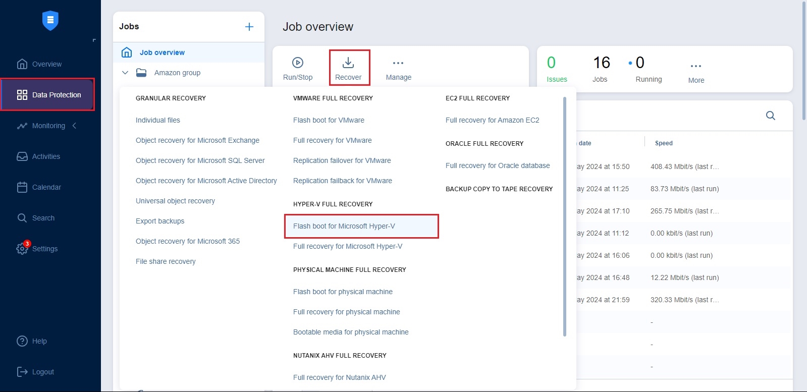Open Job overview in Jobs tree
This screenshot has height=392, width=807.
[162, 52]
